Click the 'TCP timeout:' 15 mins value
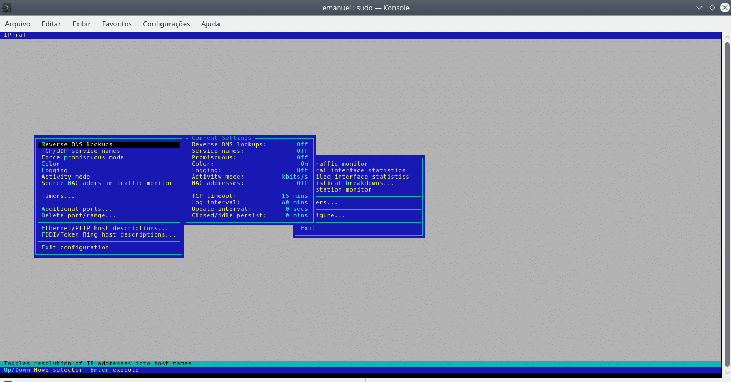The image size is (731, 382). [295, 196]
